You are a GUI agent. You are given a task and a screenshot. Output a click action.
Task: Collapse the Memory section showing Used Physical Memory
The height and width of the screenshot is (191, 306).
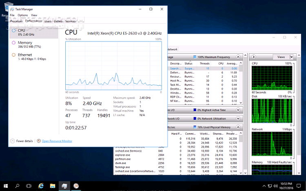click(x=238, y=127)
